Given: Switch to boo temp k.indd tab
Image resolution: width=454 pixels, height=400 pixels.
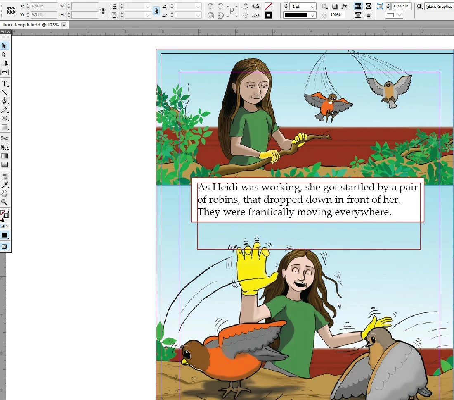Looking at the screenshot, I should (x=31, y=25).
